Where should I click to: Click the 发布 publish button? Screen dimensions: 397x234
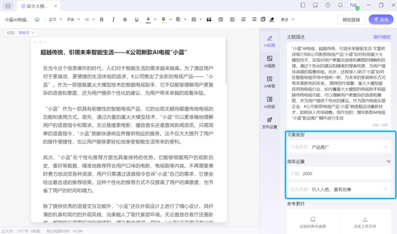(381, 20)
